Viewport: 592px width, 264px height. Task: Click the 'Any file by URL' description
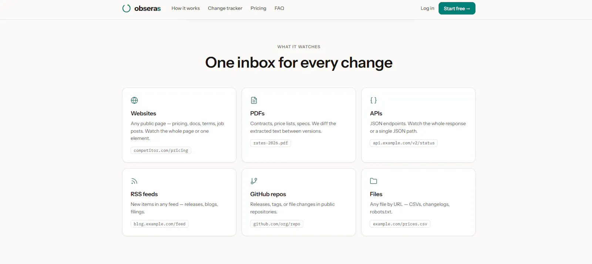click(x=410, y=208)
